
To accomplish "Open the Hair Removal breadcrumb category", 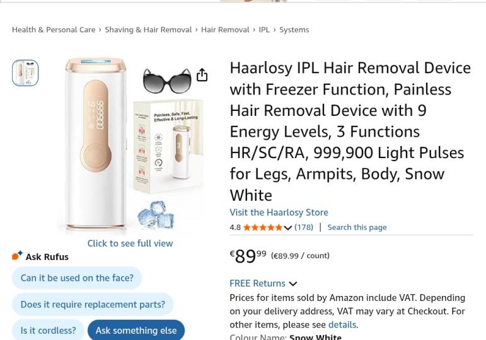I will click(x=225, y=30).
